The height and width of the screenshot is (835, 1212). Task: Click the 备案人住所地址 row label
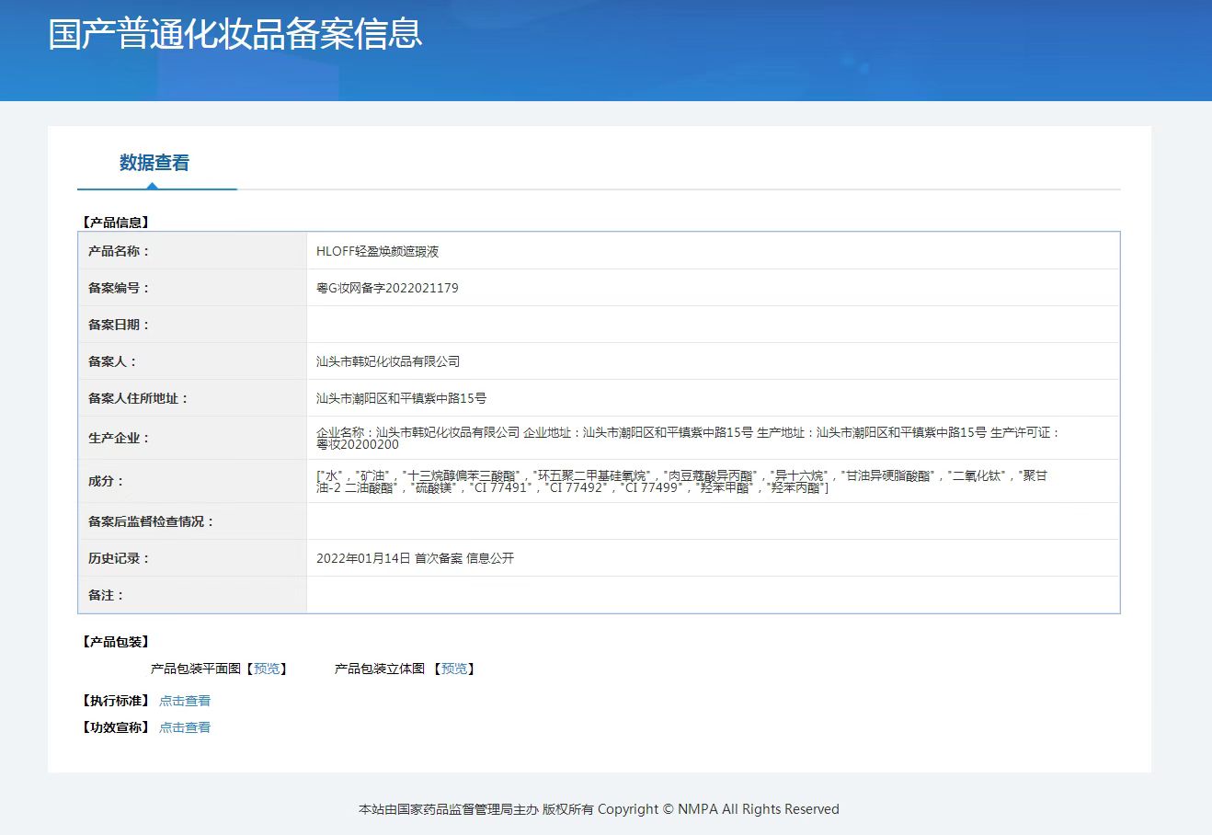[x=138, y=398]
